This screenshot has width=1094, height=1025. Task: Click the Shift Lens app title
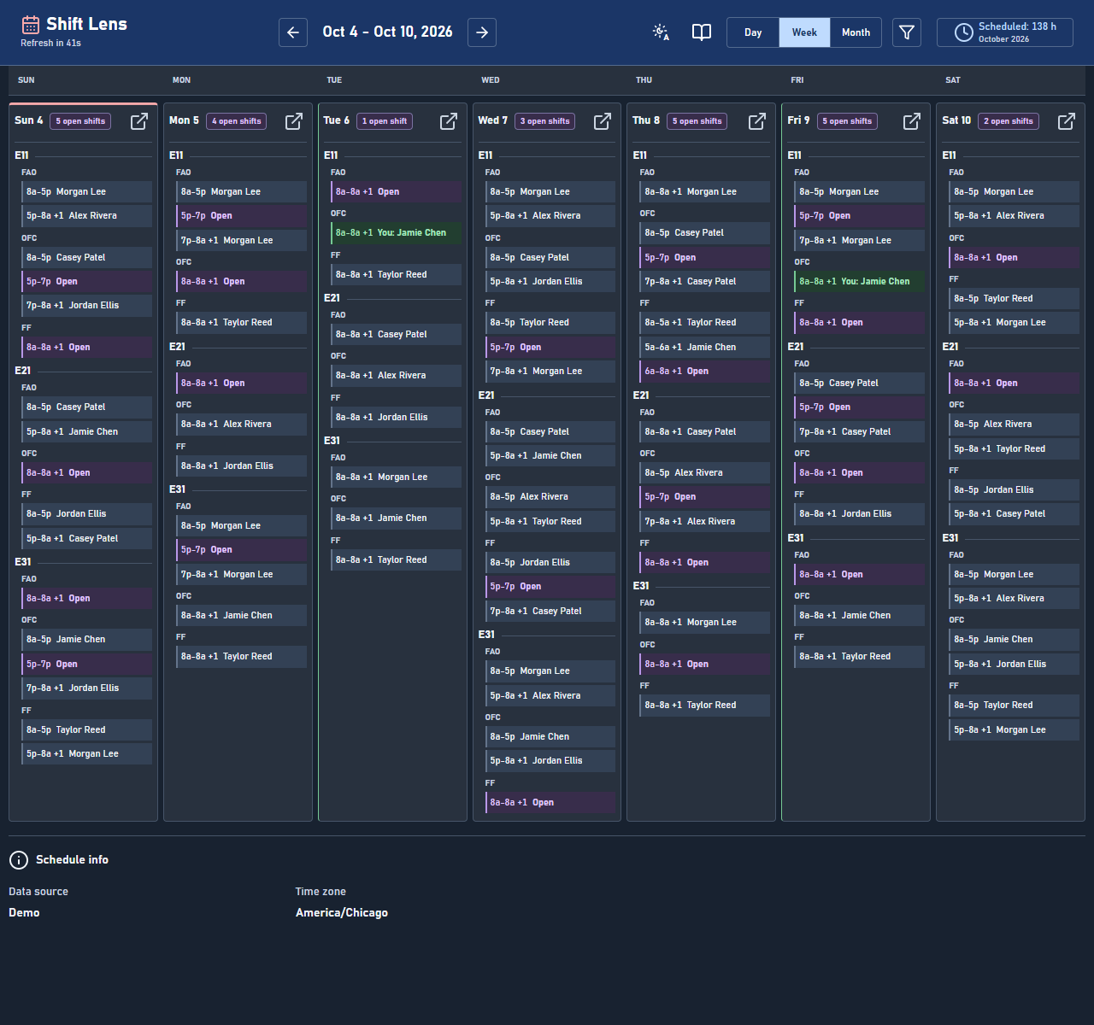(86, 24)
